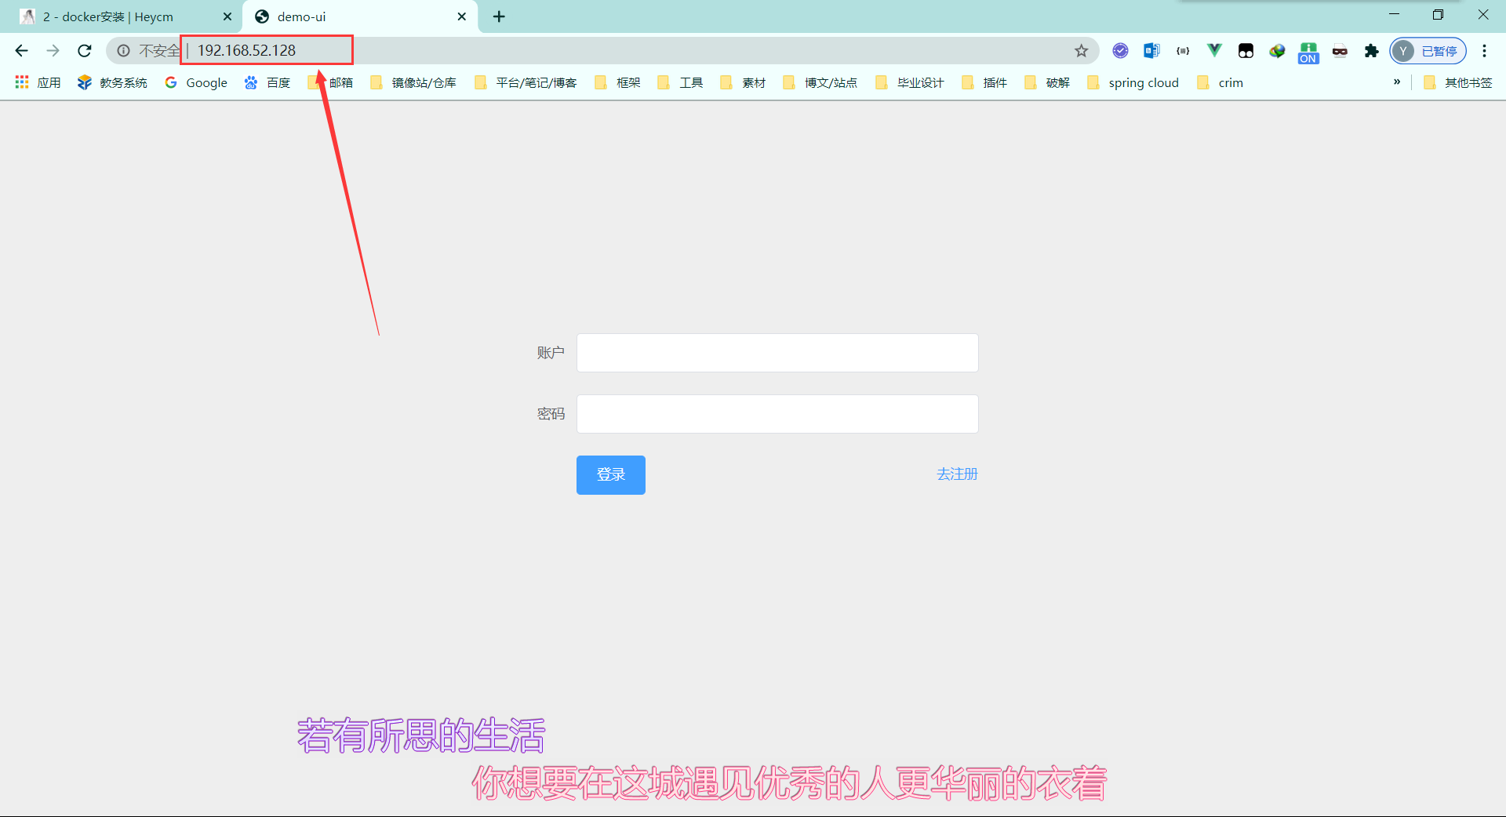Expand hidden bookmarks with the » chevron
1506x817 pixels.
(x=1397, y=82)
